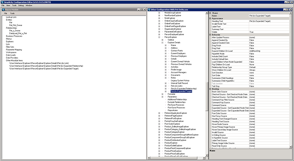294x161 pixels.
Task: Click tree horizontal scrollbar right arrow
Action: (x=204, y=158)
